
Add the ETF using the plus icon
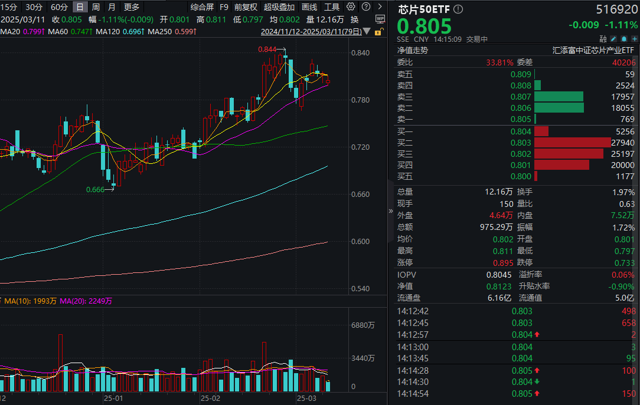point(634,38)
